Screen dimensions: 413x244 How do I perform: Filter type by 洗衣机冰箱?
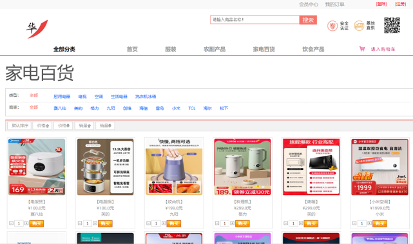point(146,97)
